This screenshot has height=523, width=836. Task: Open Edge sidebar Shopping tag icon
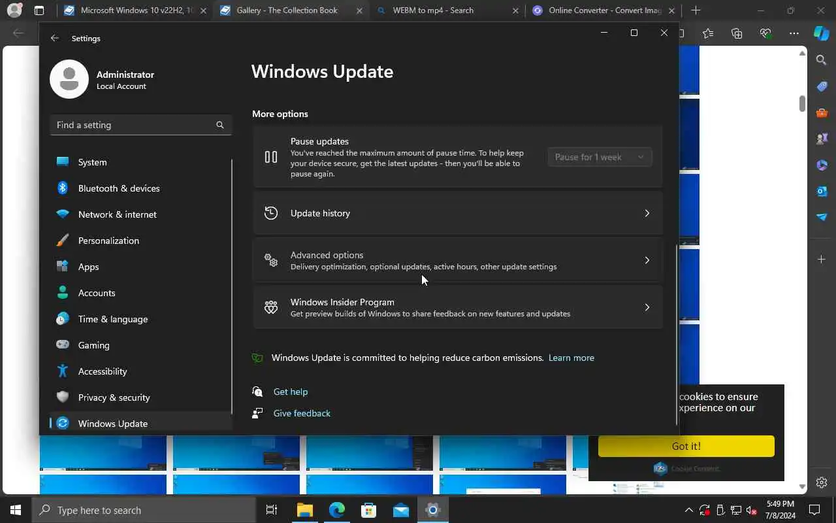822,86
